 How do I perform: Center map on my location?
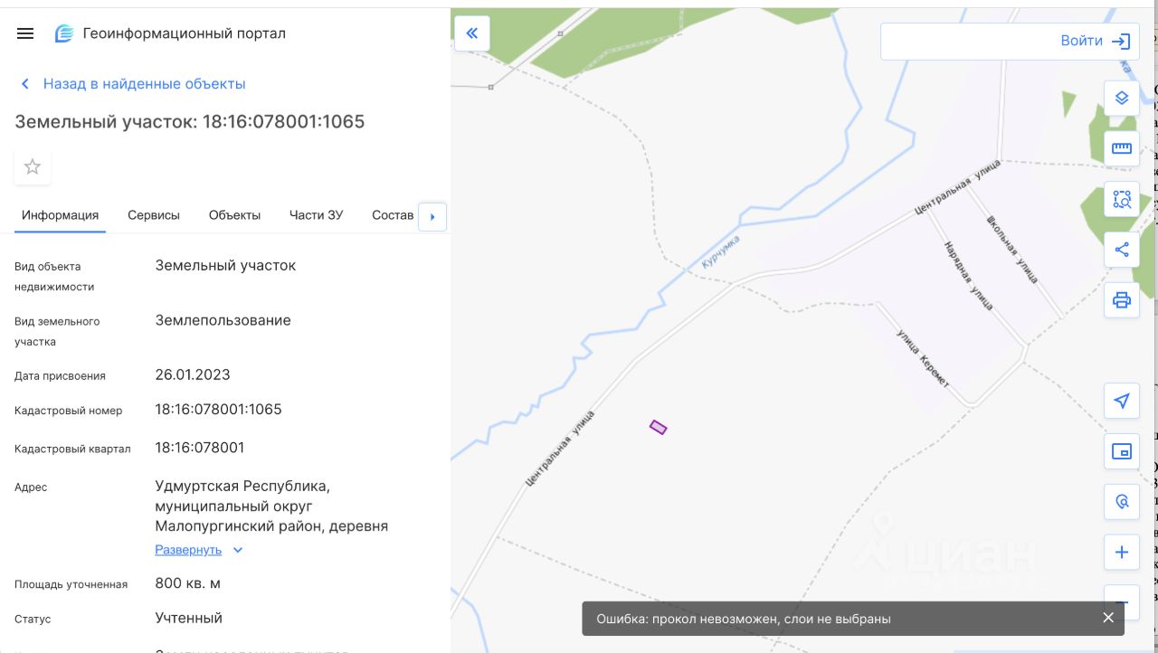pyautogui.click(x=1122, y=401)
